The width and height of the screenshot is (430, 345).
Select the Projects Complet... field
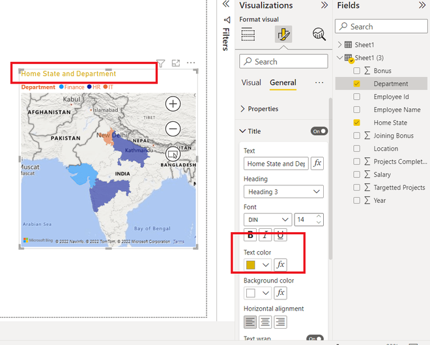400,161
